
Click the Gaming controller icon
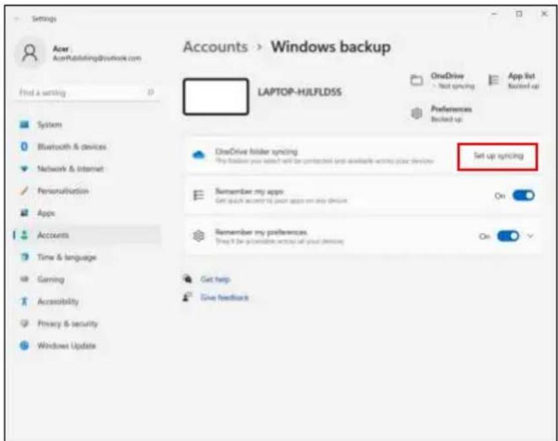coord(24,279)
